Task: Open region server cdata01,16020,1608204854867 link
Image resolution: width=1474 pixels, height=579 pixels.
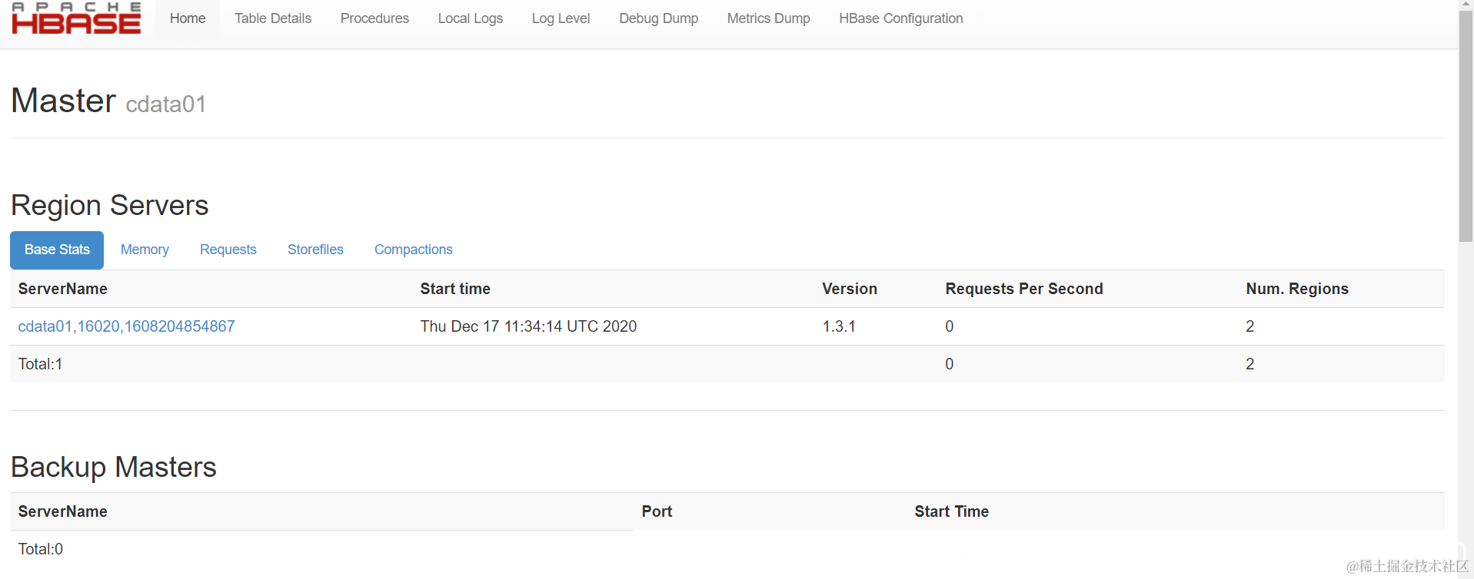Action: pos(127,326)
